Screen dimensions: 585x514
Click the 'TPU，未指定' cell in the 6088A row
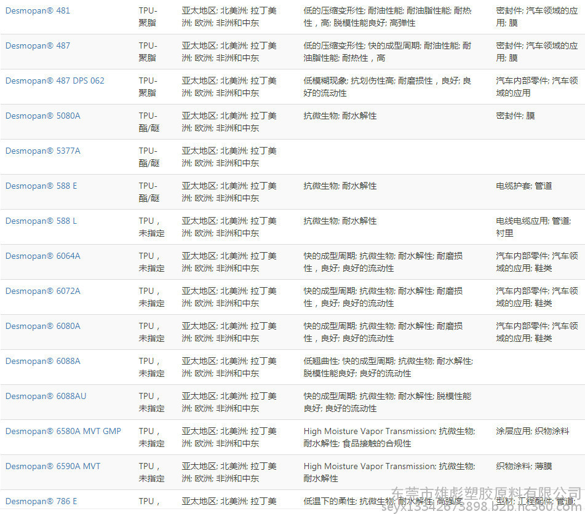pyautogui.click(x=151, y=368)
